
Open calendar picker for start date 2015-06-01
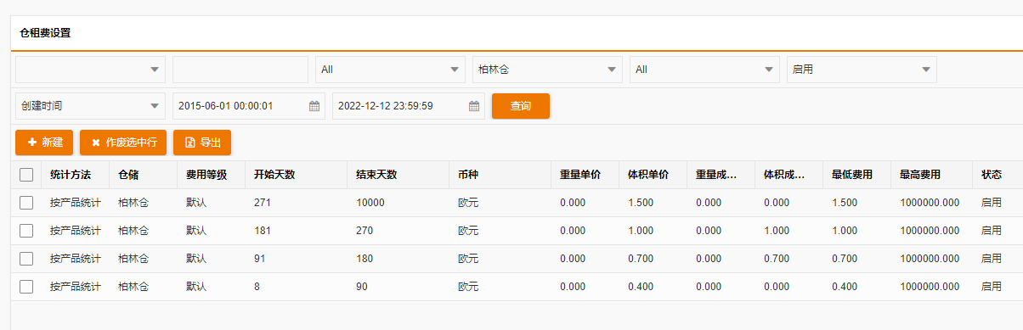pyautogui.click(x=314, y=106)
